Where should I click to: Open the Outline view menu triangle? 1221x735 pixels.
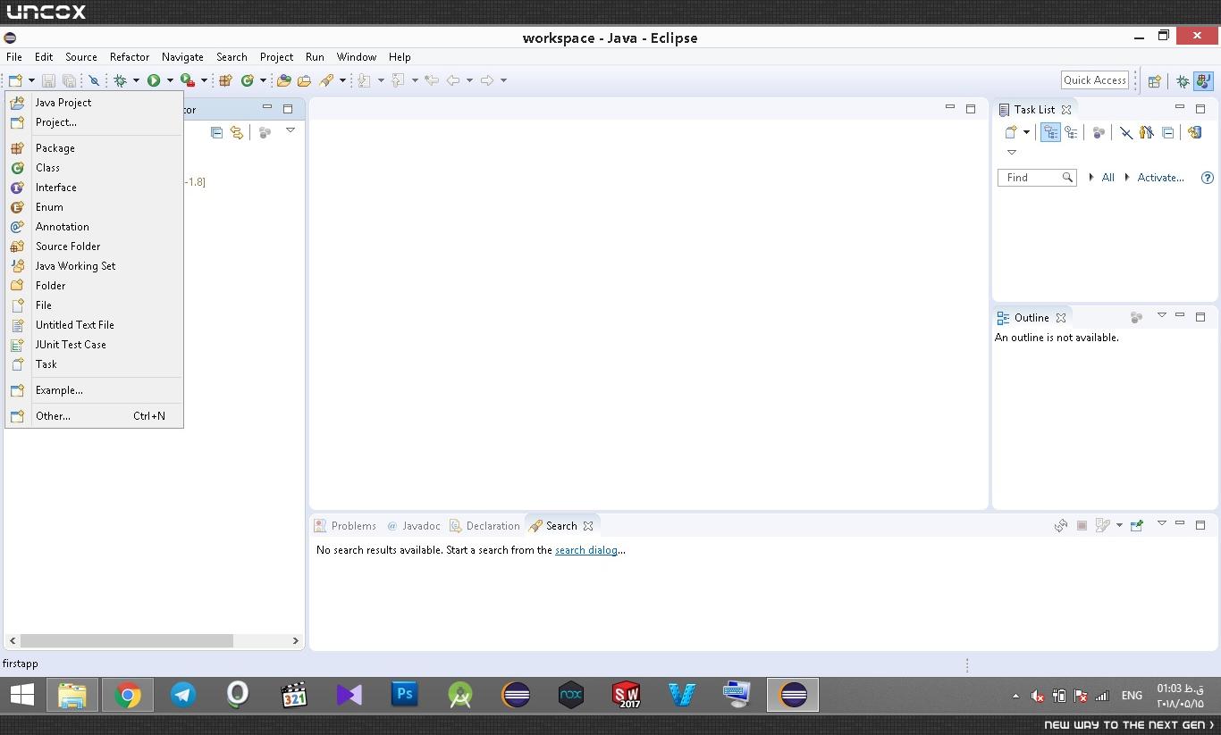1161,315
